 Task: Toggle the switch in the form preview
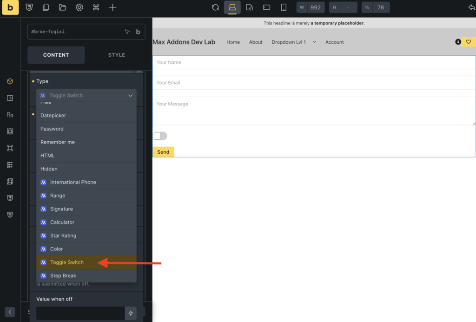point(160,136)
